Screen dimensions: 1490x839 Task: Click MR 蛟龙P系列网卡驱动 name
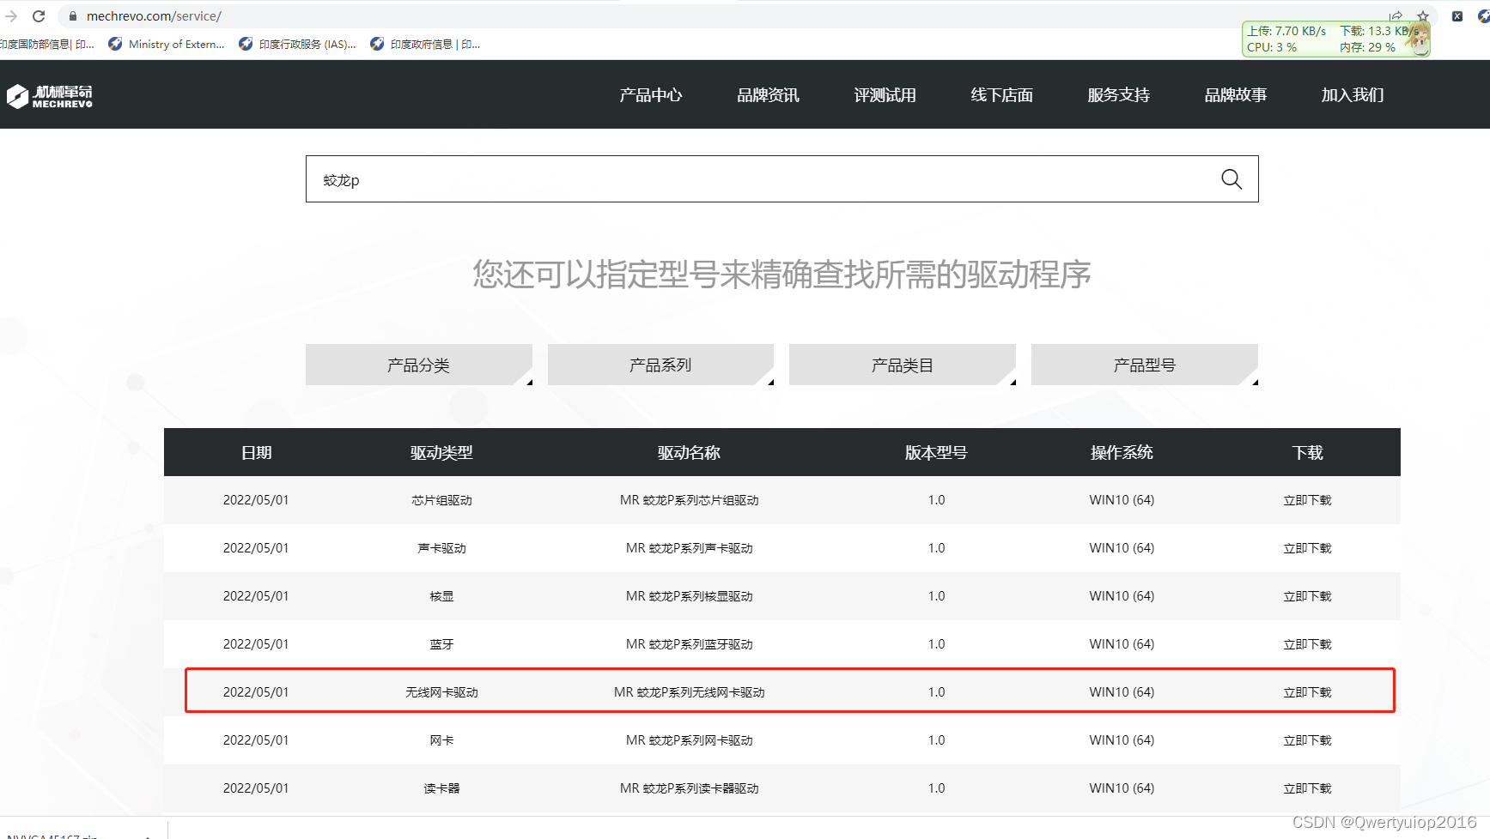pos(689,740)
